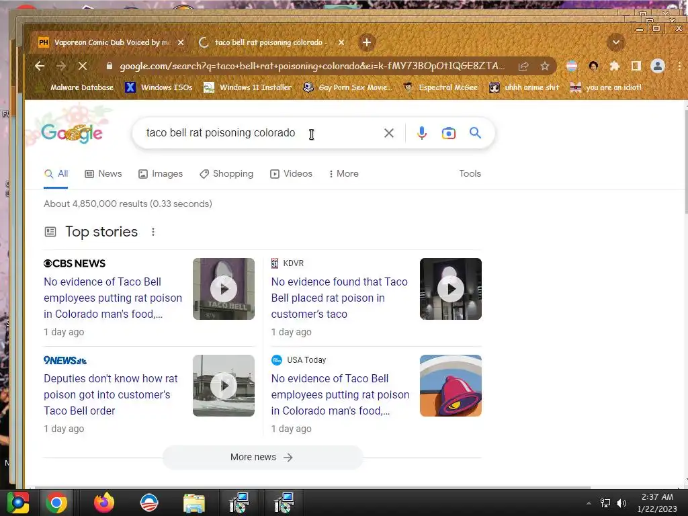
Task: Toggle the Chrome side panel
Action: point(636,67)
